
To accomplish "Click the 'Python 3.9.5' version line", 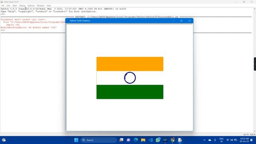I will point(63,9).
